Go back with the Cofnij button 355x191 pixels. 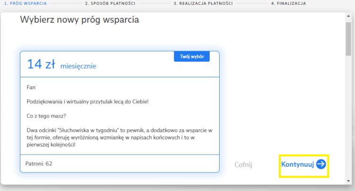click(x=243, y=165)
